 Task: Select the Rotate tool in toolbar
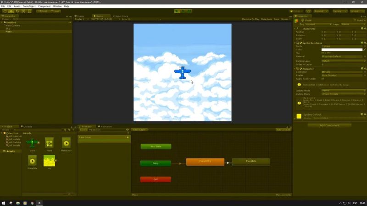(17, 11)
